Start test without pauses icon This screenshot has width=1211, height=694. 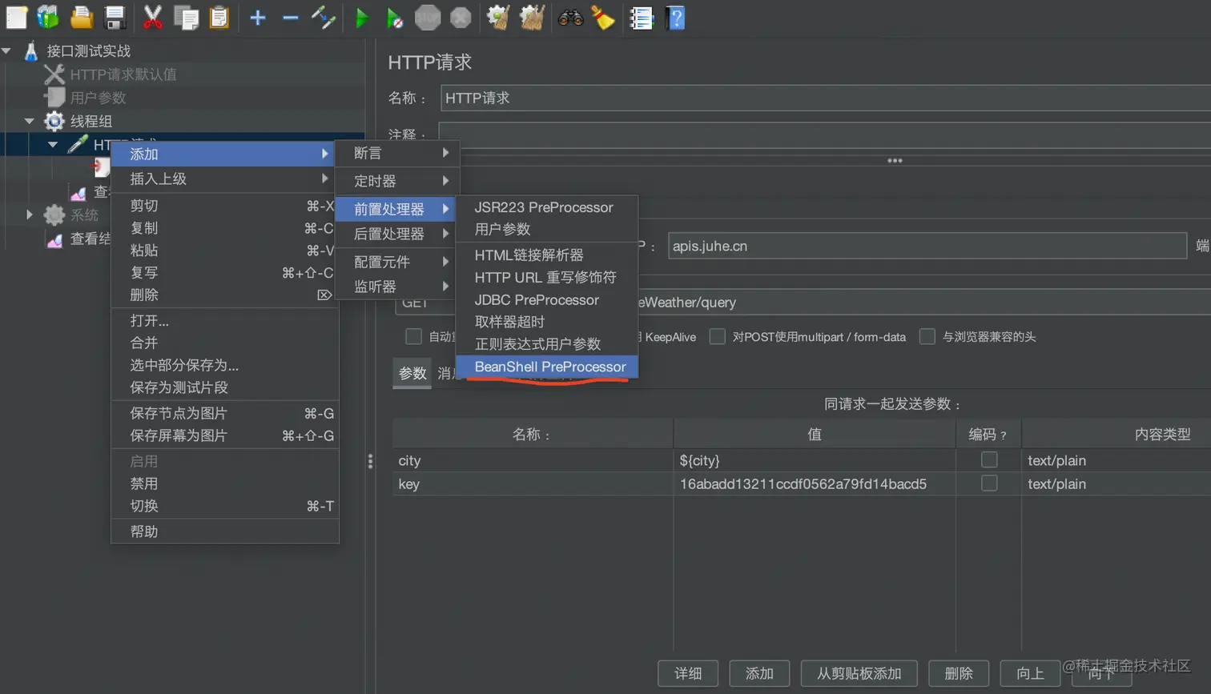tap(394, 18)
